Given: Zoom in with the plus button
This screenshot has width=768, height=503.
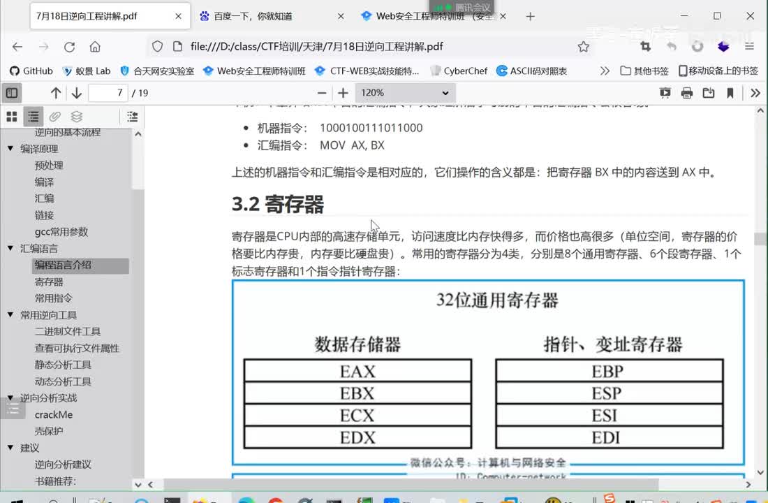Looking at the screenshot, I should tap(344, 93).
